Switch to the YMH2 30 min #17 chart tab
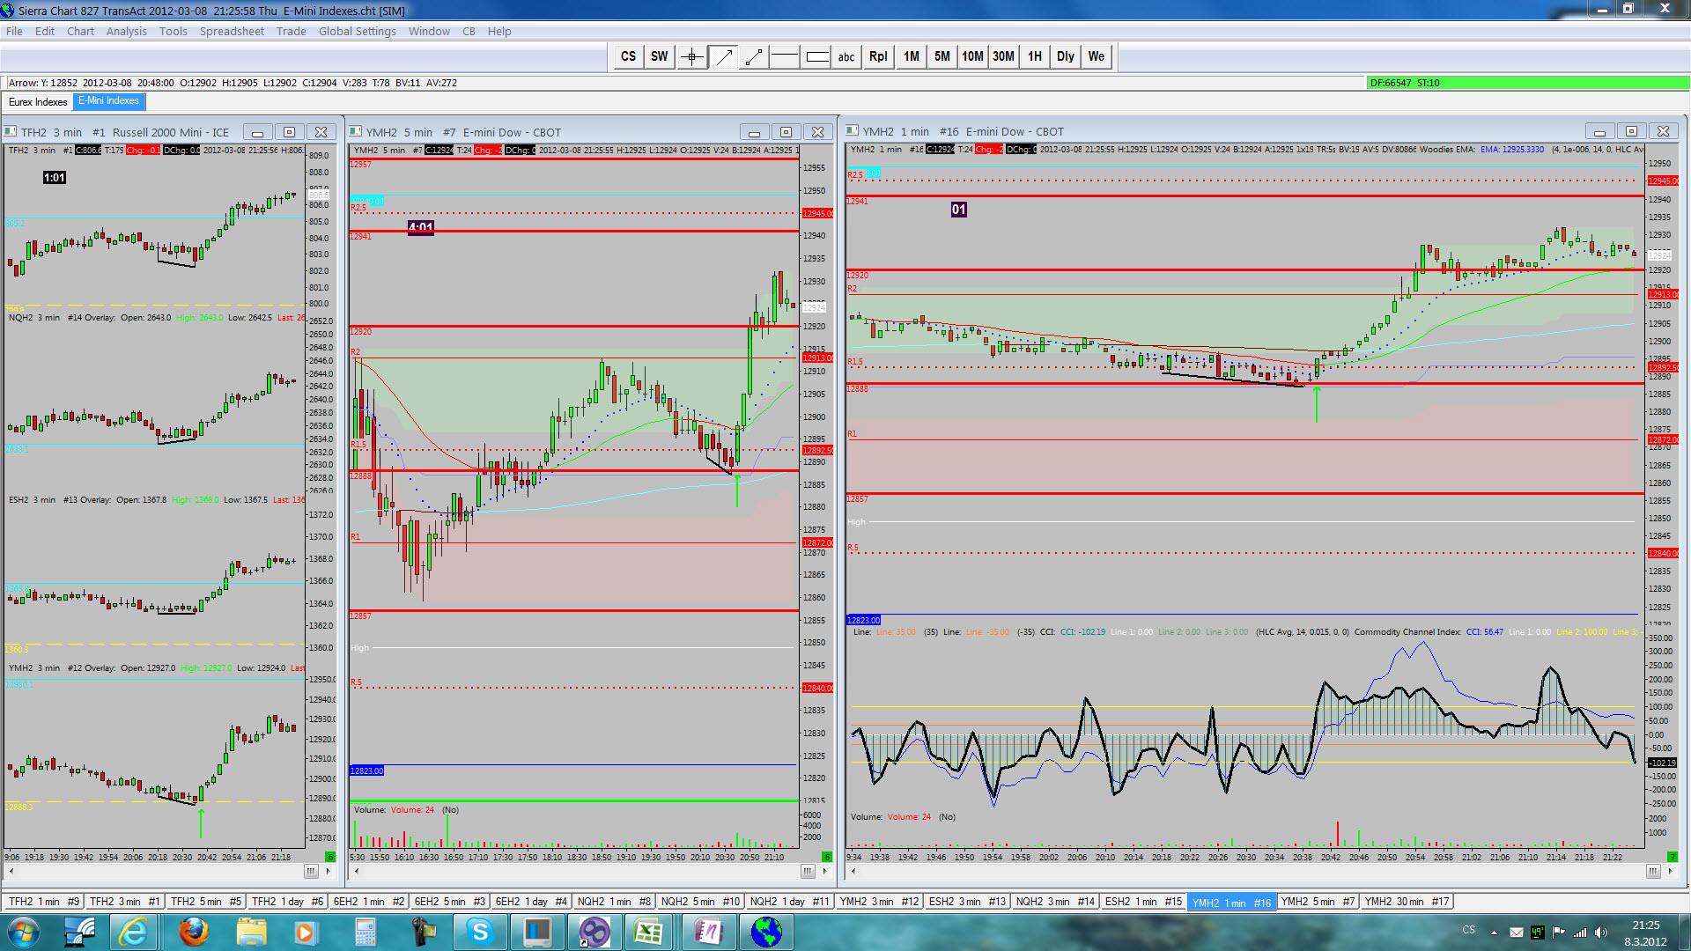1691x951 pixels. [1407, 902]
